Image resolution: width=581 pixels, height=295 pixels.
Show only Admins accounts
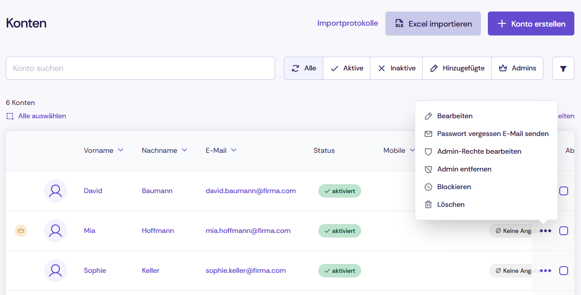coord(518,68)
